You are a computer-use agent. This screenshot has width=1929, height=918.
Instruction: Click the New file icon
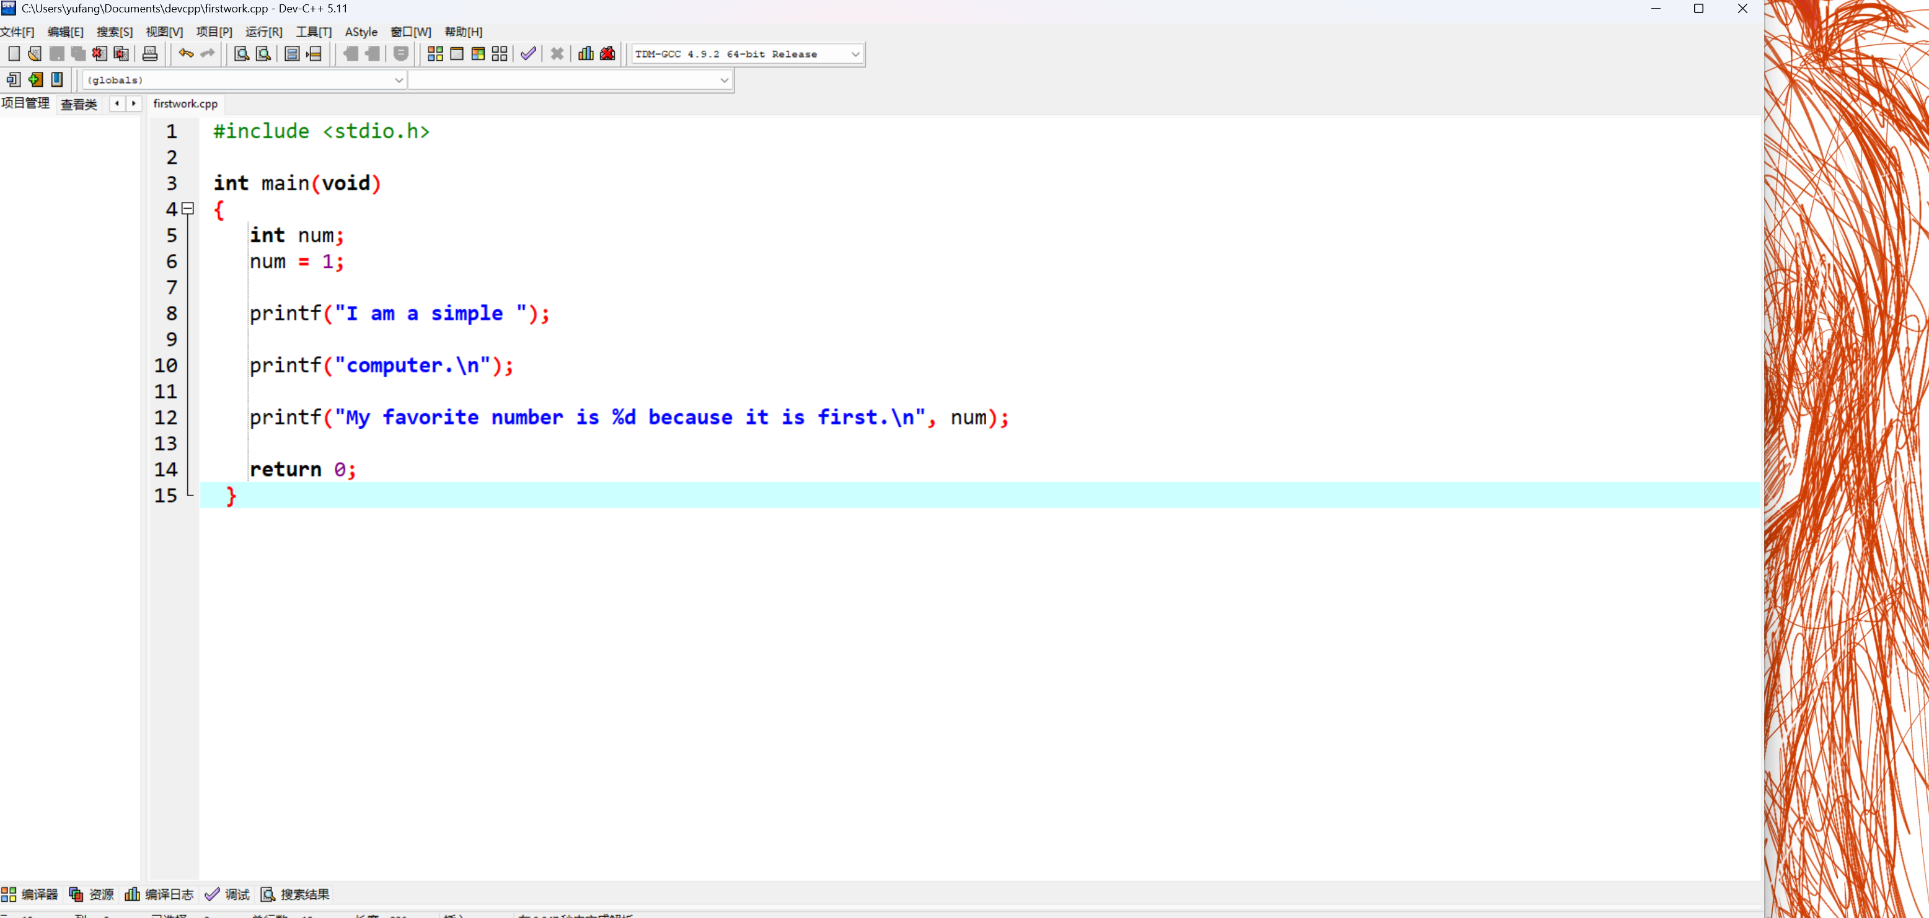coord(14,53)
